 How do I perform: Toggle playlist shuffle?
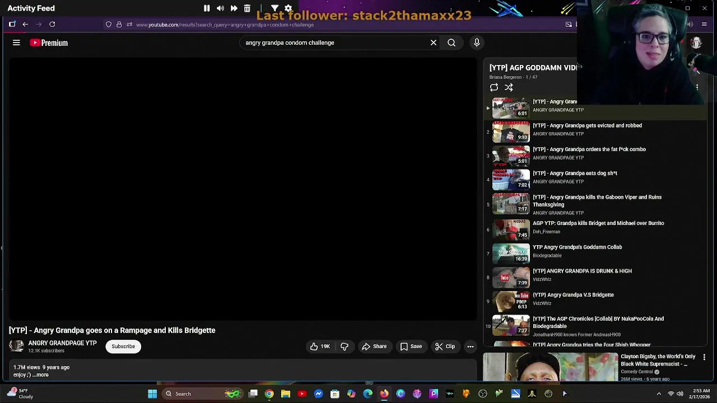(509, 87)
